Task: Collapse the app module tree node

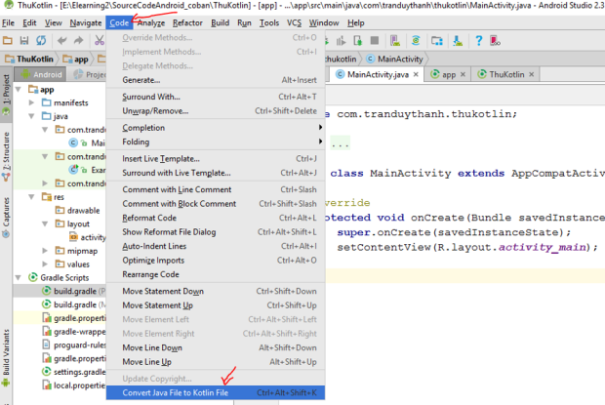Action: pyautogui.click(x=19, y=90)
